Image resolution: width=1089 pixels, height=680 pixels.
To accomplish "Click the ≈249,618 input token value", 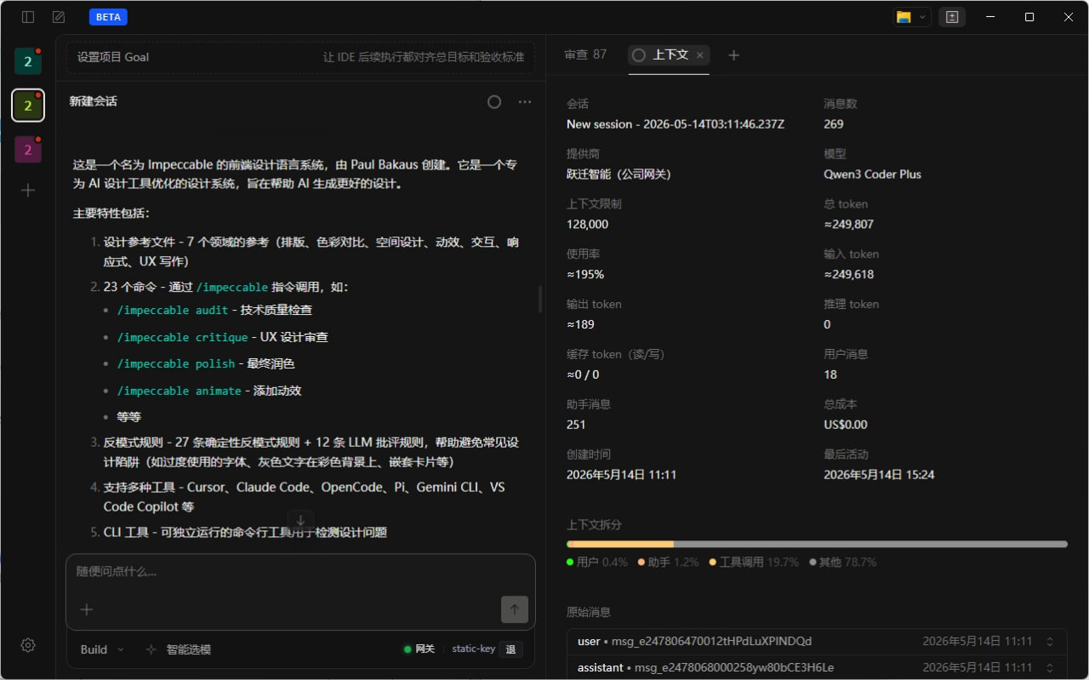I will pos(848,274).
